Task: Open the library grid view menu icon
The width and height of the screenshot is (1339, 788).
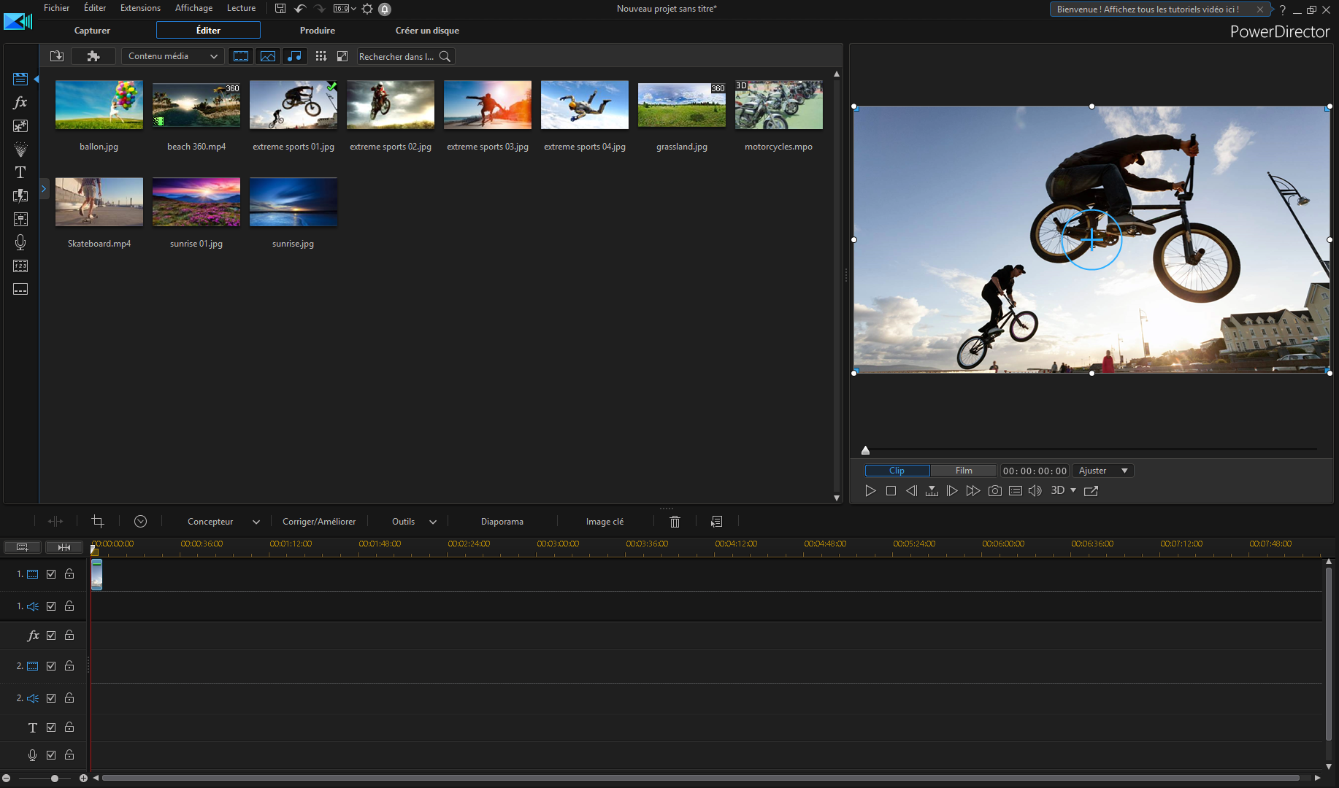Action: point(321,56)
